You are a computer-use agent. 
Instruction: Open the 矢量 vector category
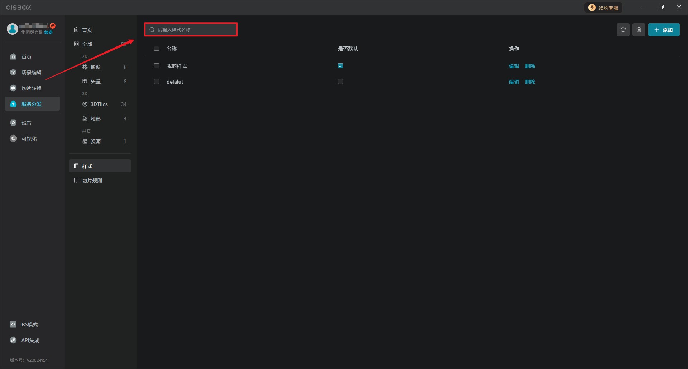(96, 82)
